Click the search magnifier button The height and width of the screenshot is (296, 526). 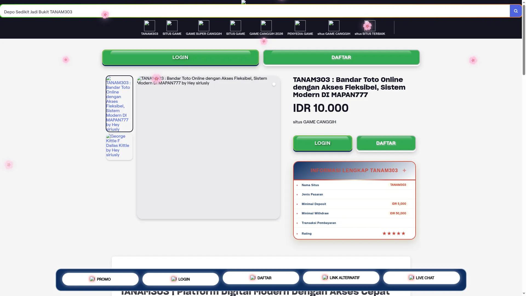pos(516,11)
